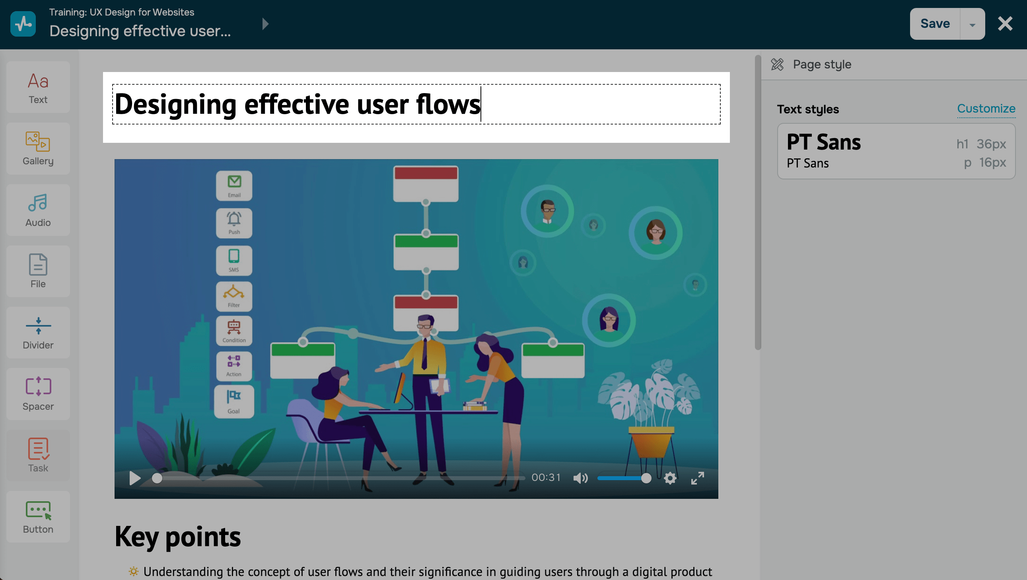This screenshot has width=1027, height=580.
Task: Insert a Gallery block
Action: pyautogui.click(x=38, y=149)
